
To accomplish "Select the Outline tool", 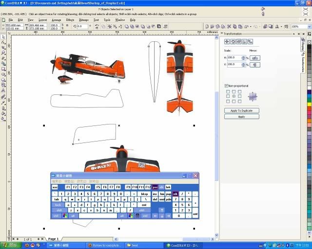I will coord(3,108).
